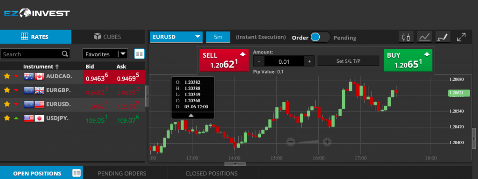
Task: Expand chart to fullscreen
Action: (462, 37)
